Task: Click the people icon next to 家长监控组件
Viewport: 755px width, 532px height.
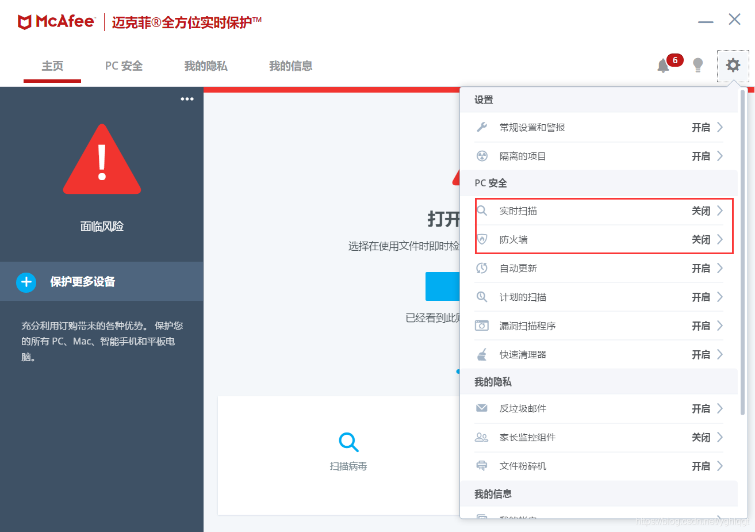Action: click(482, 437)
